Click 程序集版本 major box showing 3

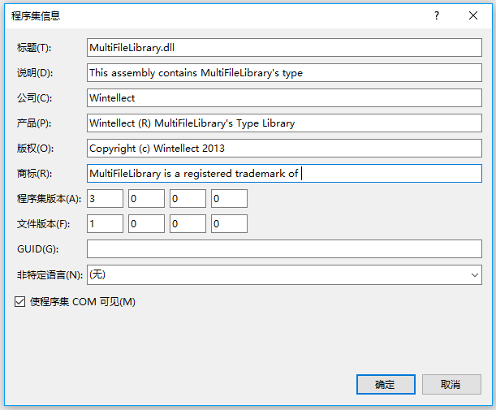(105, 199)
